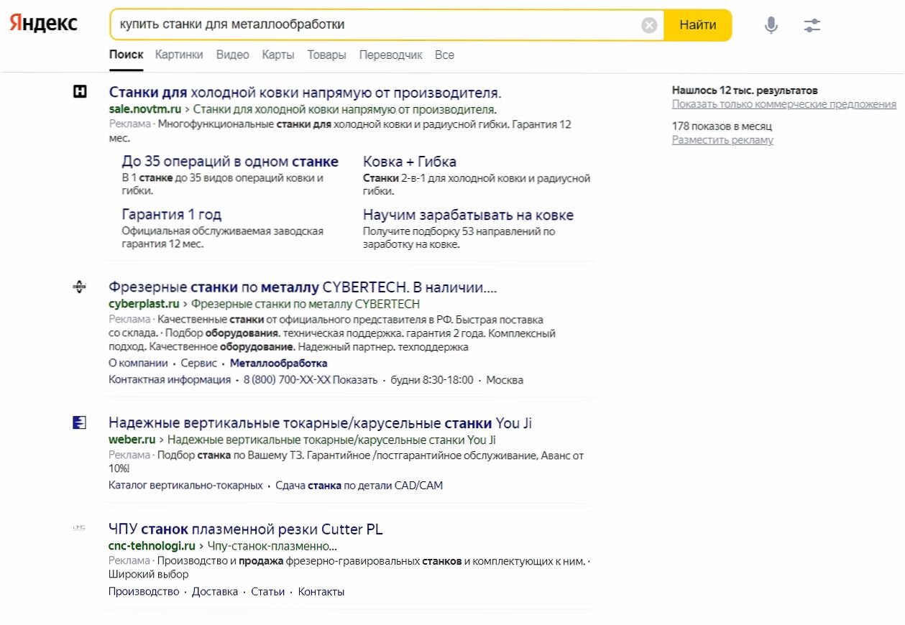Click the cyberplast.ru site favicon

[x=80, y=287]
